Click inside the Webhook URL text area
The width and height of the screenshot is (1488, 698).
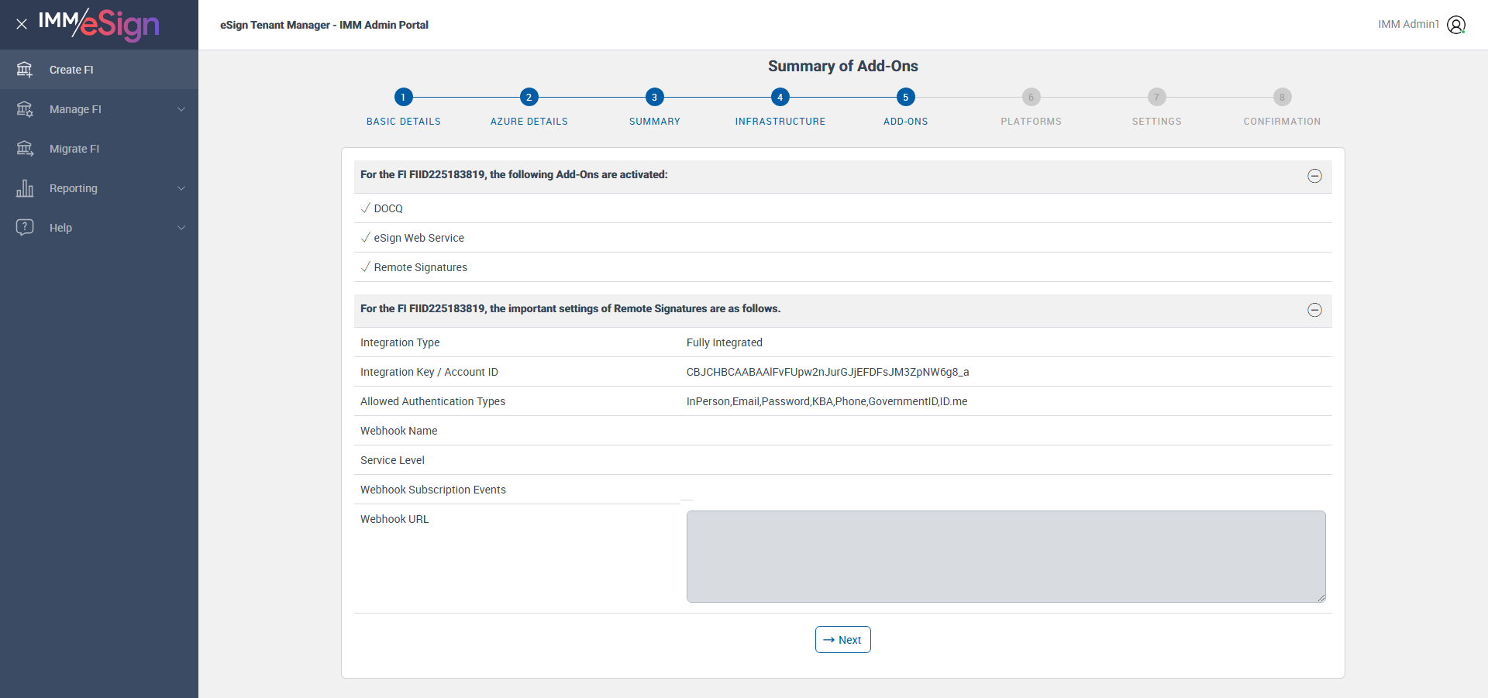pyautogui.click(x=1005, y=556)
